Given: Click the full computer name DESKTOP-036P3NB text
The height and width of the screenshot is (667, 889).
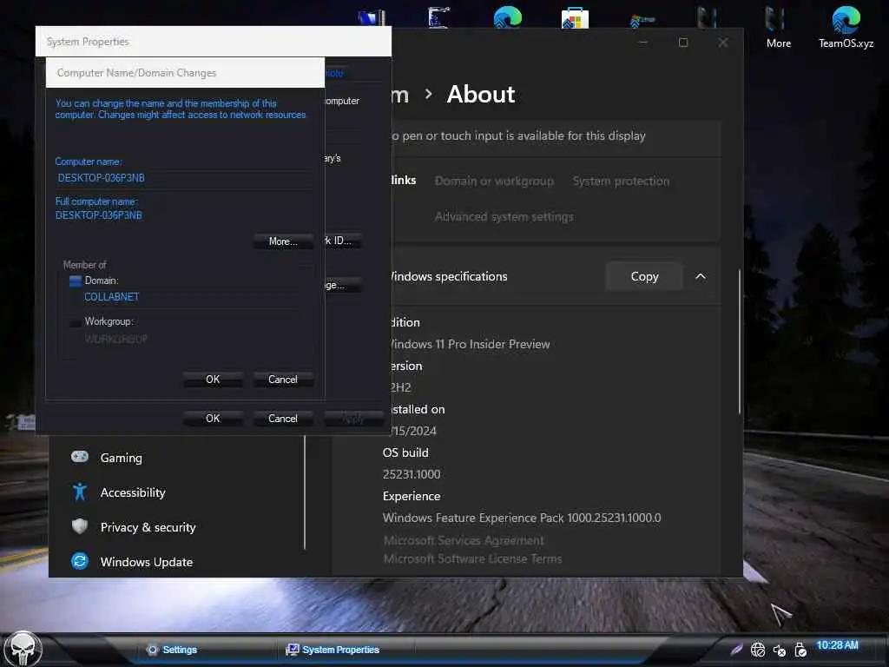Looking at the screenshot, I should (x=99, y=215).
